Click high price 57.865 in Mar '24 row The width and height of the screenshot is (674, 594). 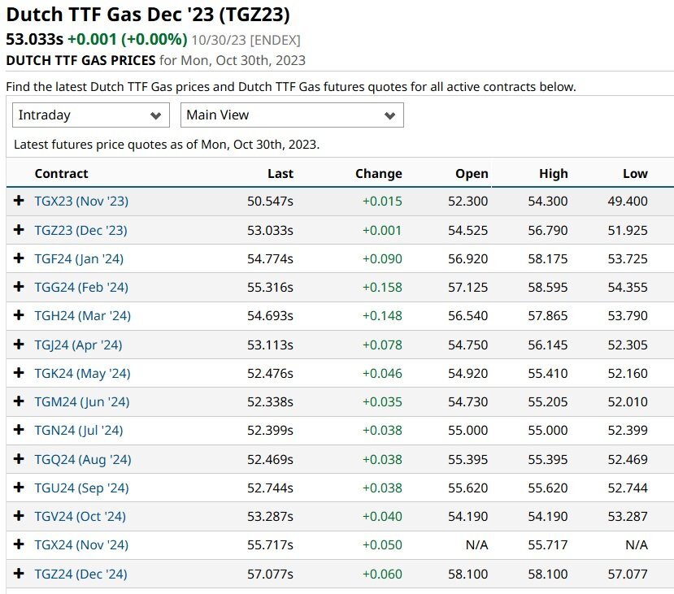[548, 315]
